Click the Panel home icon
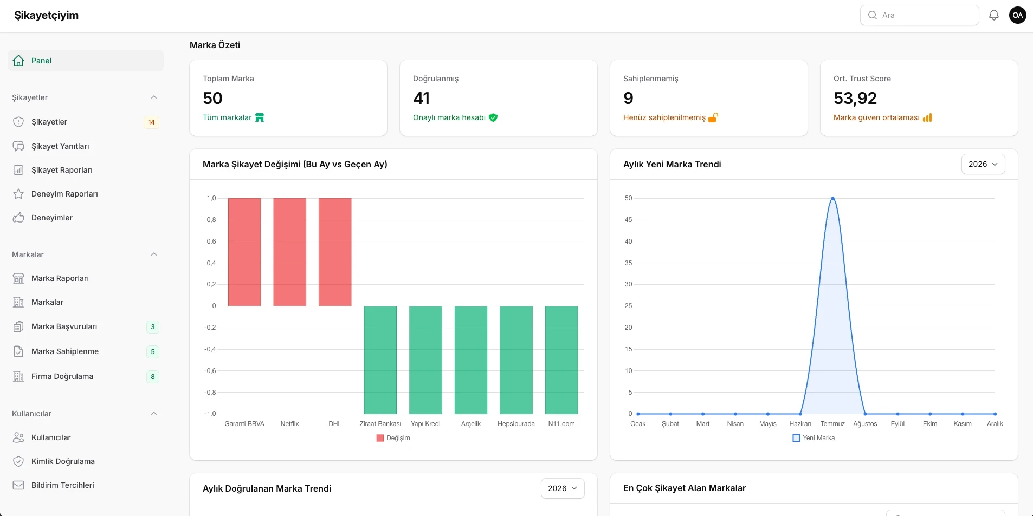 coord(18,61)
